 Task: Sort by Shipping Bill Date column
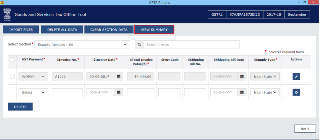(229, 60)
